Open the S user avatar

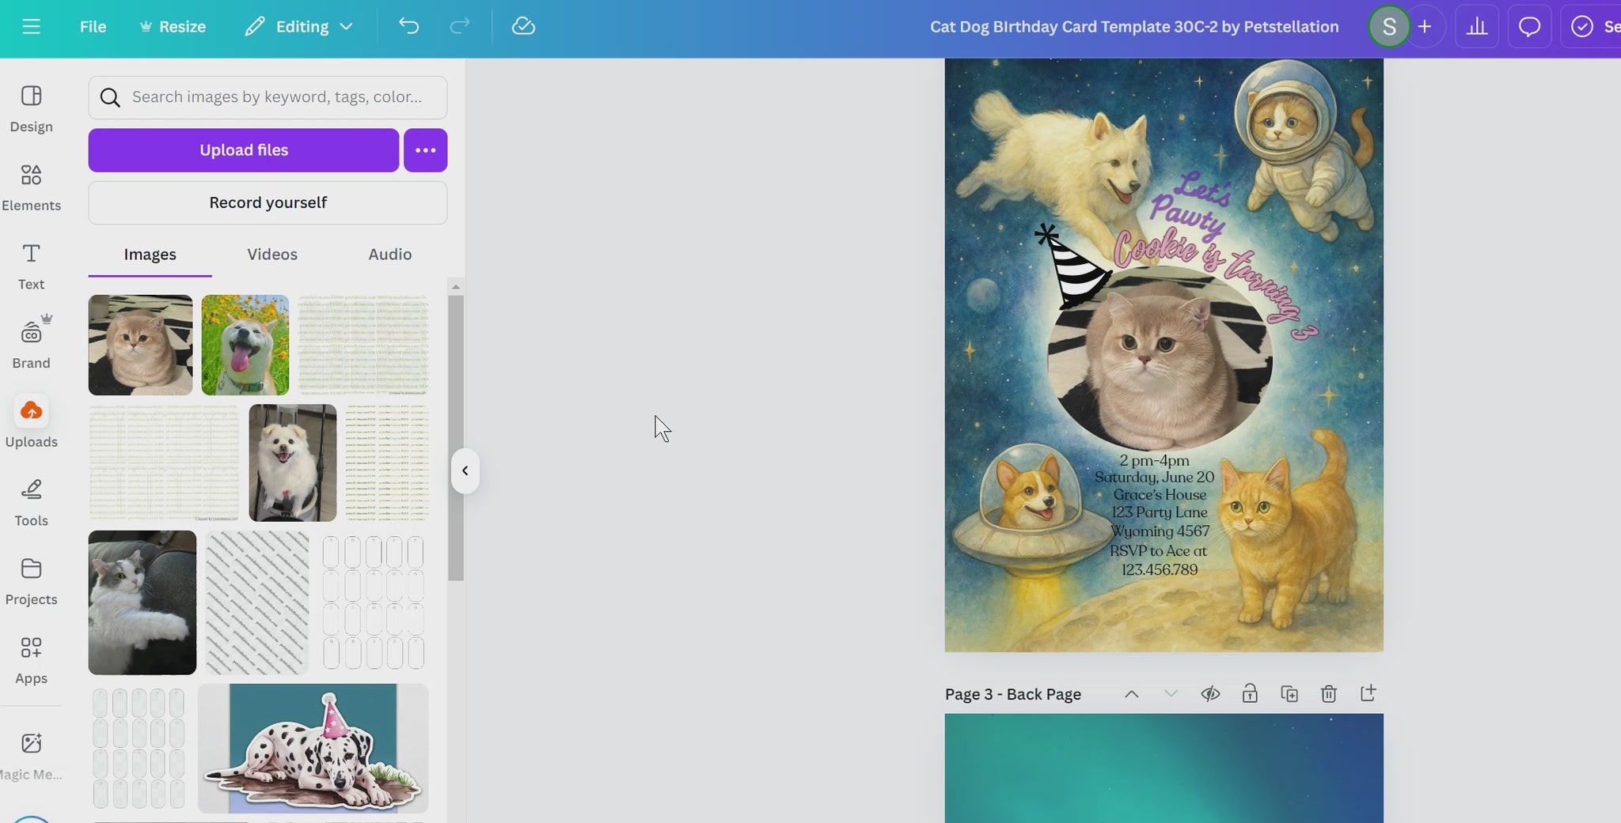[x=1388, y=26]
